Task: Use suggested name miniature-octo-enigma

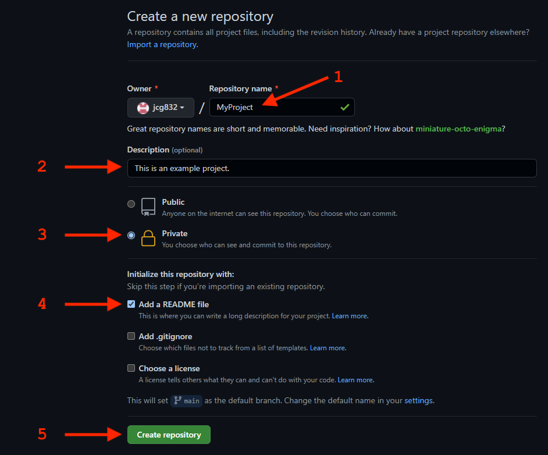Action: tap(458, 129)
